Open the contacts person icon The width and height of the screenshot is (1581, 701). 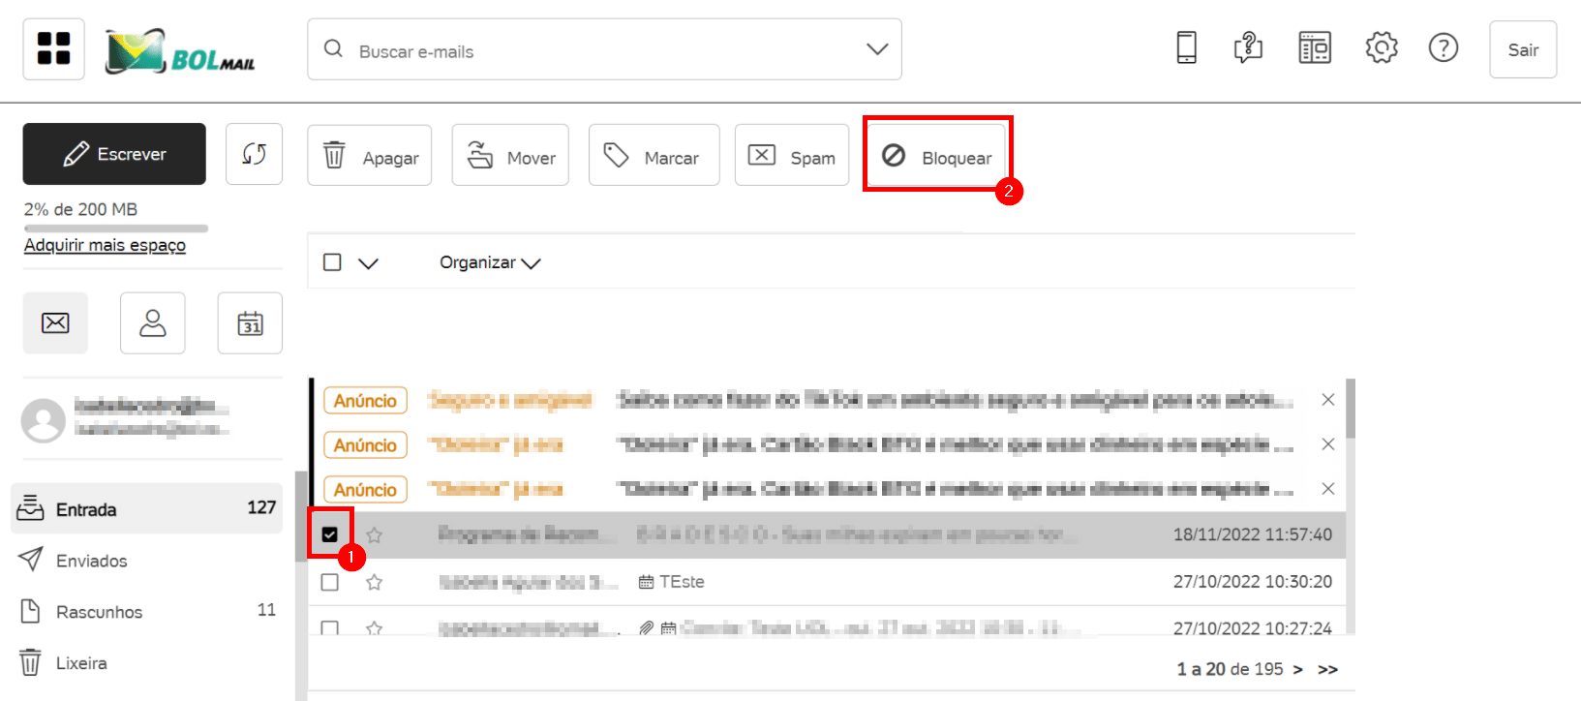[153, 323]
